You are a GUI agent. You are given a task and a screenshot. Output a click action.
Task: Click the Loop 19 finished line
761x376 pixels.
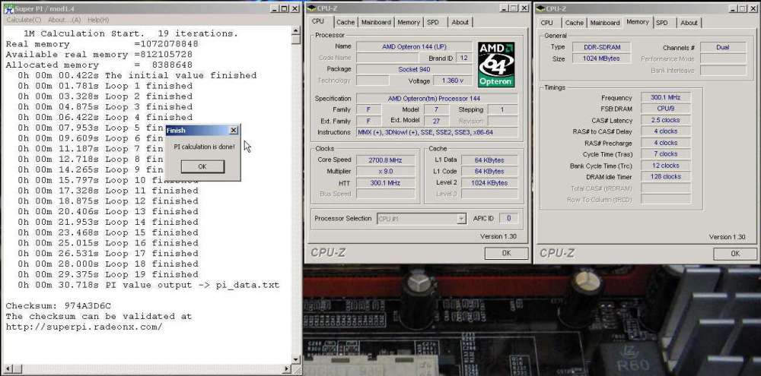(108, 274)
